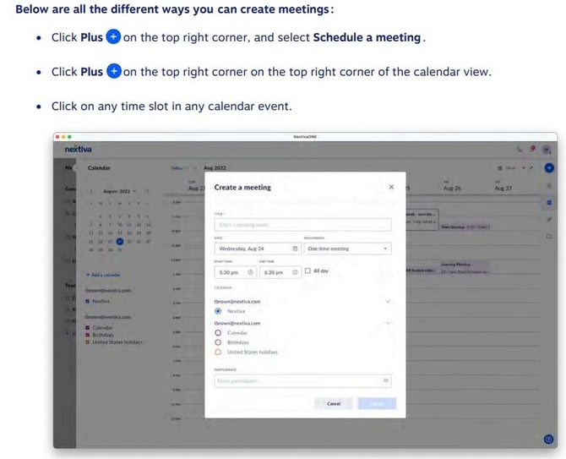Click the Cancel button

point(333,404)
